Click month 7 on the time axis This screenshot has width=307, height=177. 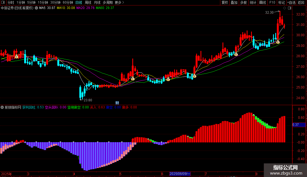[x=206, y=174]
